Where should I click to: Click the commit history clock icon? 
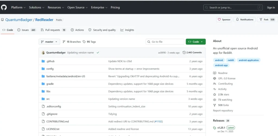(184, 52)
